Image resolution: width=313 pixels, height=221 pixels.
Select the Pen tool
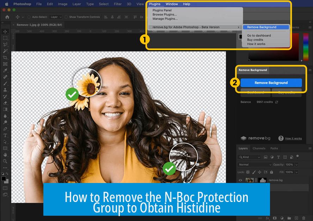pyautogui.click(x=5, y=129)
